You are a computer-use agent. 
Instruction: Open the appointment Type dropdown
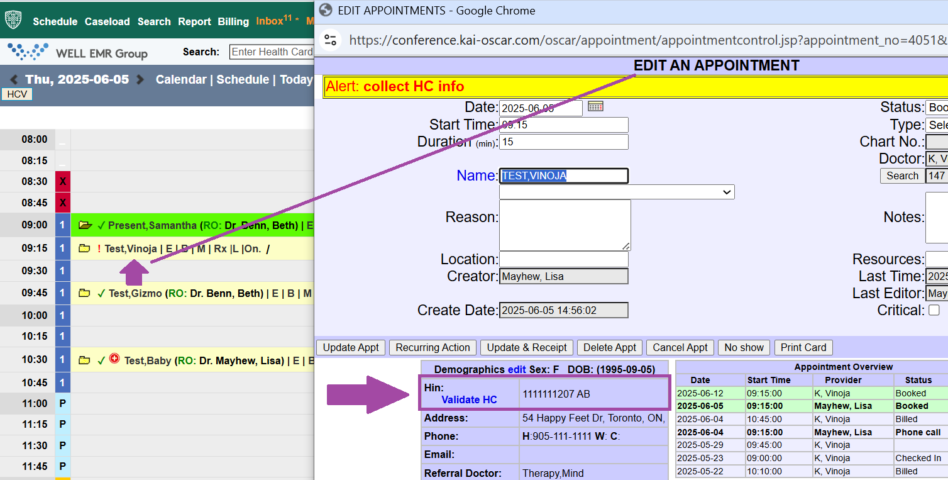coord(937,125)
